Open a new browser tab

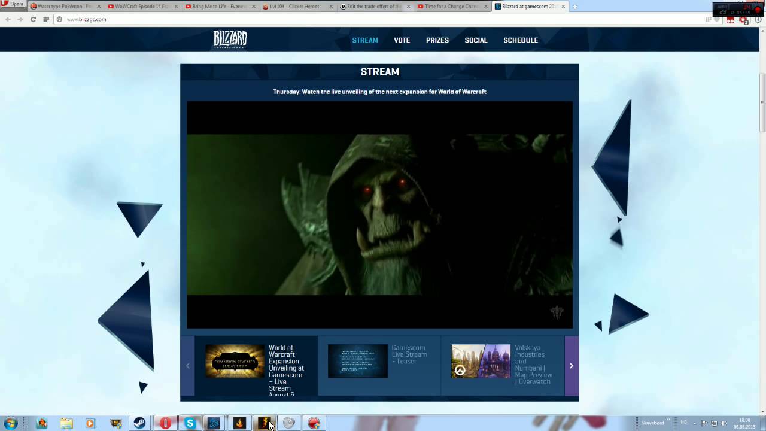[x=575, y=7]
